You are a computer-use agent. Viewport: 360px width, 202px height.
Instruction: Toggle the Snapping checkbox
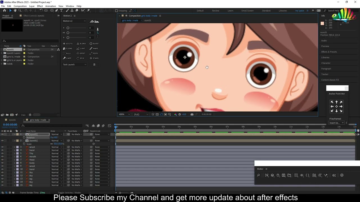(x=116, y=11)
